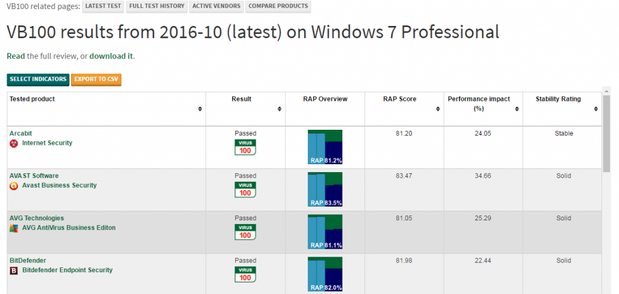
Task: Click the RAP score value 81.05
Action: pos(404,219)
